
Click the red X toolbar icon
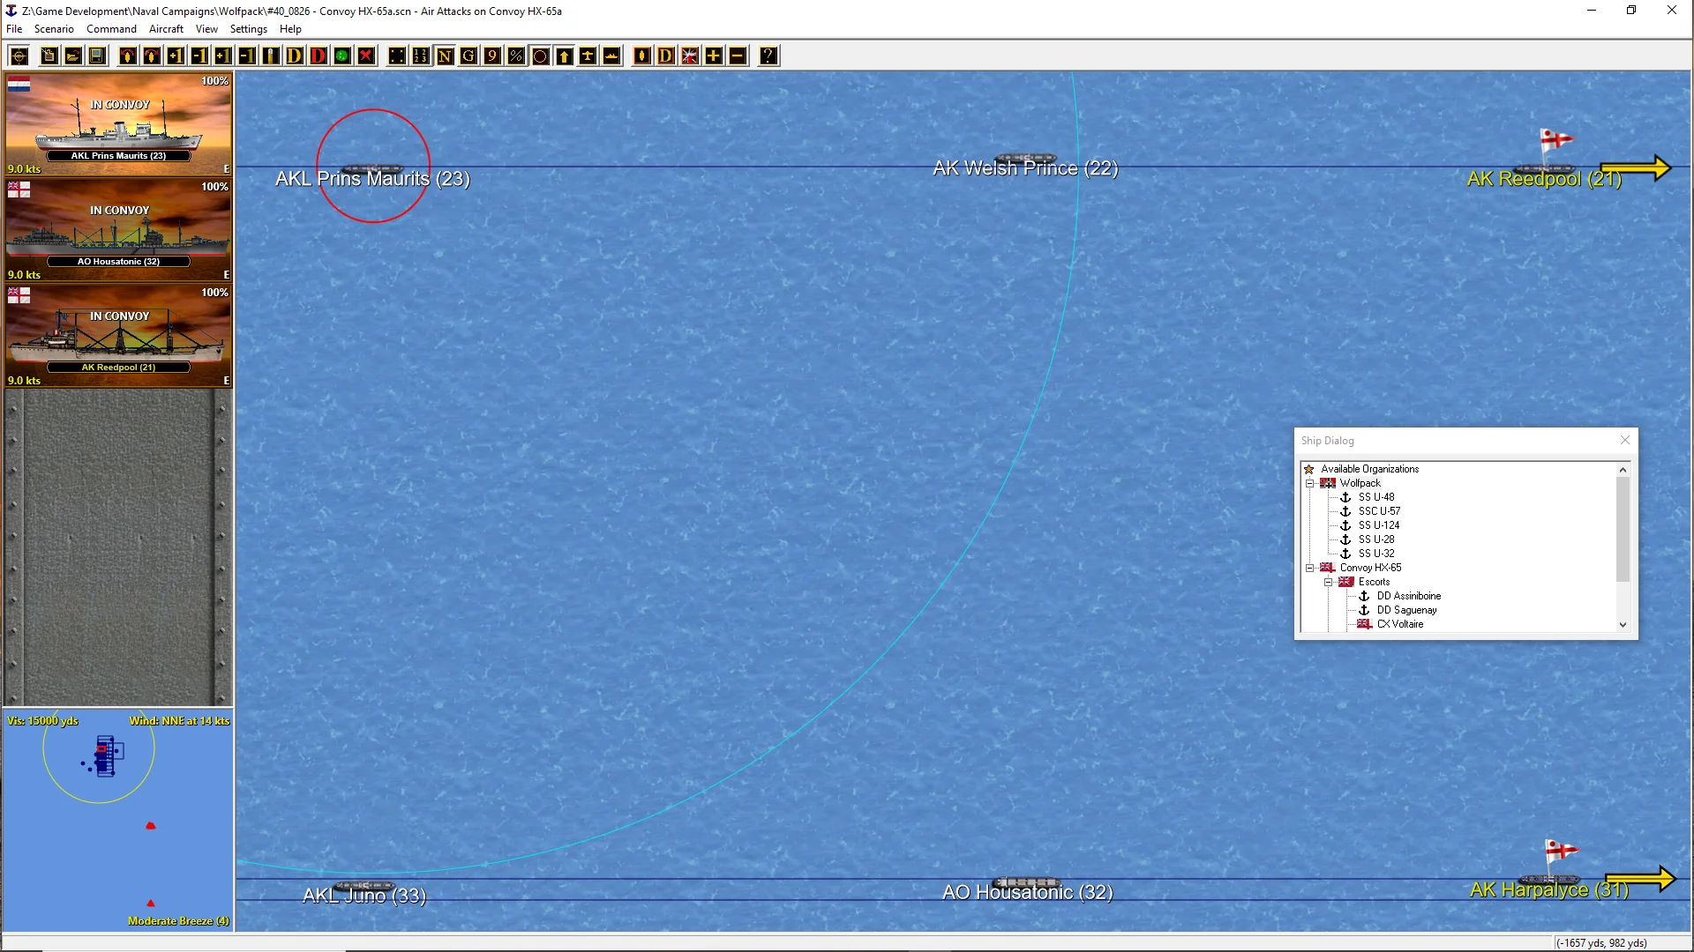[x=366, y=56]
